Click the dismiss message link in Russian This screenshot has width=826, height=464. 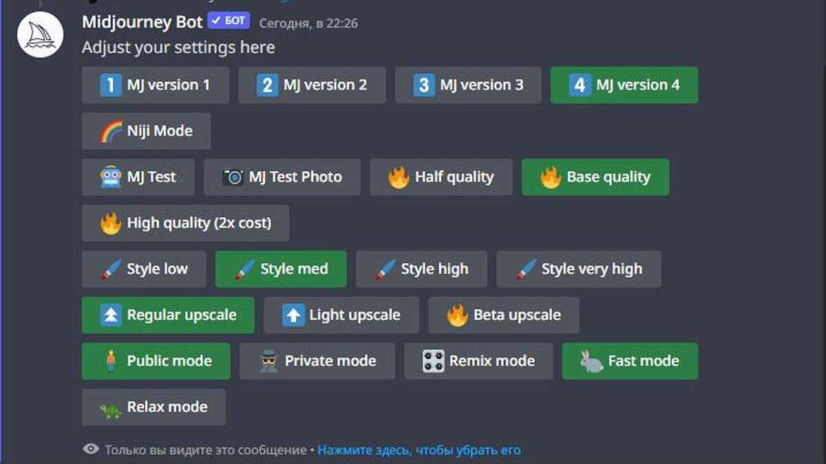(419, 450)
